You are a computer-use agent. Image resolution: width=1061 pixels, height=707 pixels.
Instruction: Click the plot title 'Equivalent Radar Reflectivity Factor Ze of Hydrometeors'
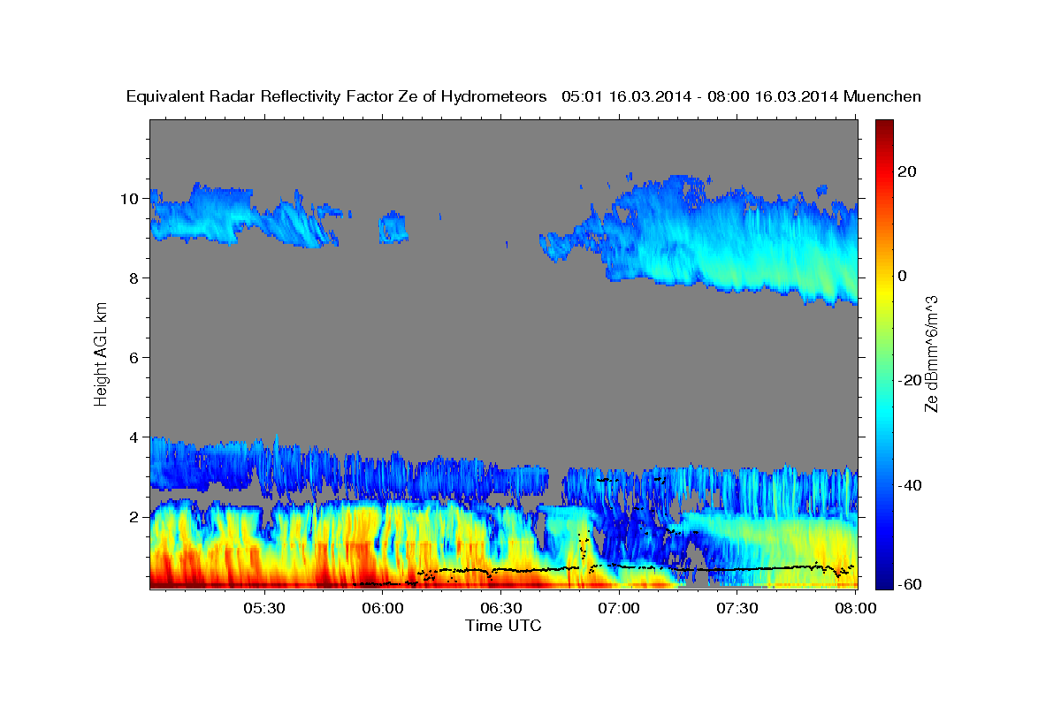(337, 96)
